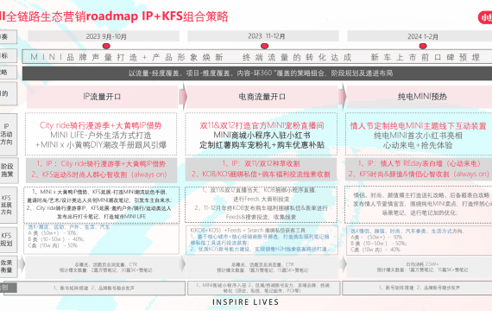Click the stage line 2、KOB/KOS捆绑私信+购车福利投流线索收割
This screenshot has height=311, width=492.
click(x=261, y=175)
